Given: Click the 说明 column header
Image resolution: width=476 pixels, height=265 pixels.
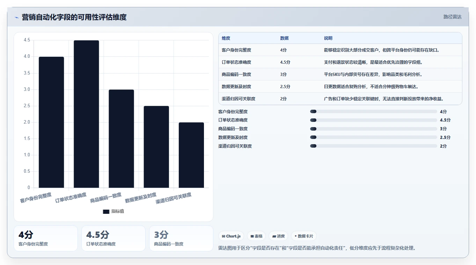Looking at the screenshot, I should [328, 38].
